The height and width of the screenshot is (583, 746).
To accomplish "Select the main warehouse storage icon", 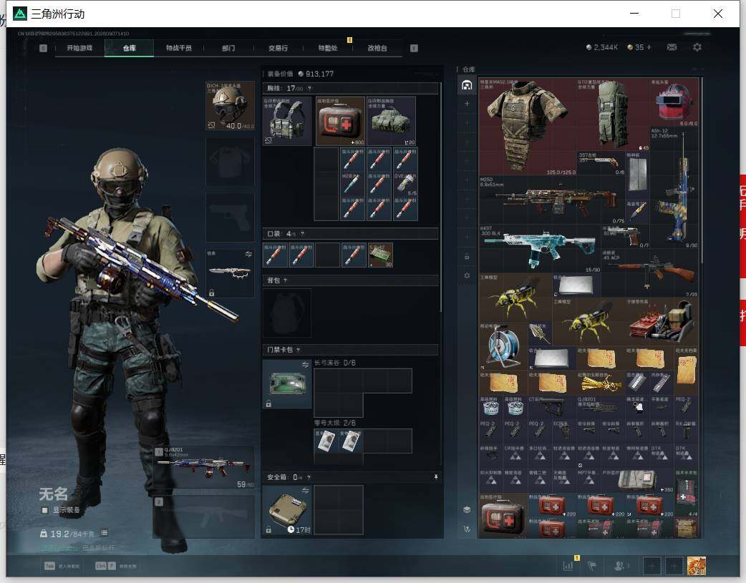I will pyautogui.click(x=467, y=85).
